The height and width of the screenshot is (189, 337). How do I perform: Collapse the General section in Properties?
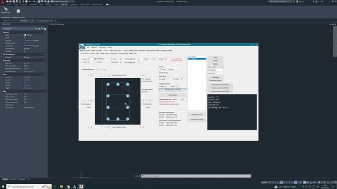(44, 32)
